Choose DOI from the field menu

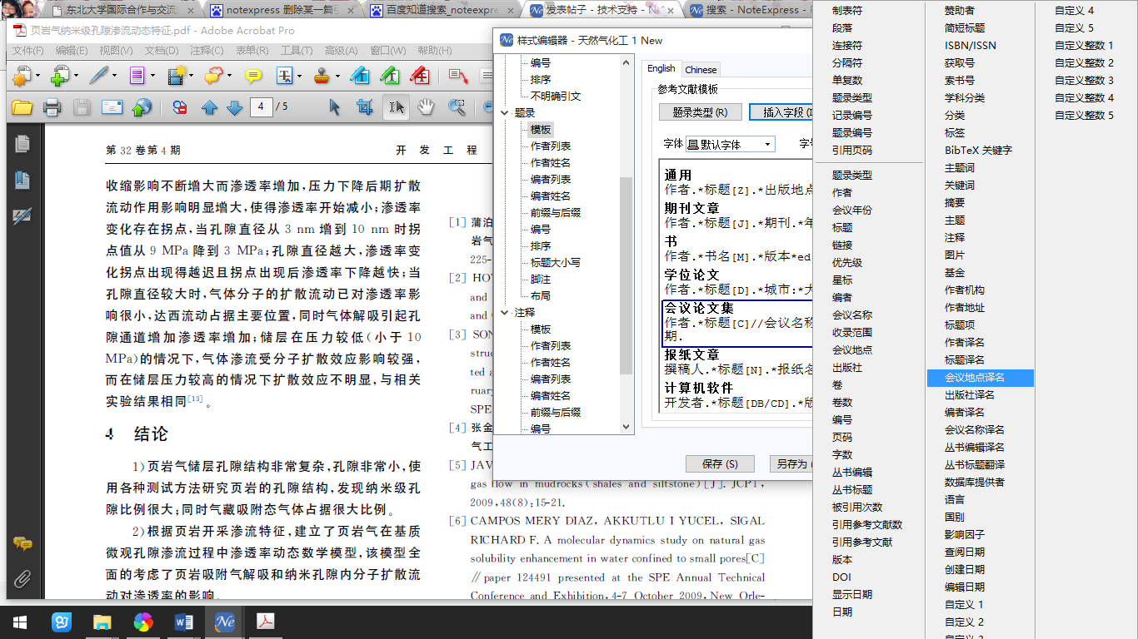[x=841, y=577]
